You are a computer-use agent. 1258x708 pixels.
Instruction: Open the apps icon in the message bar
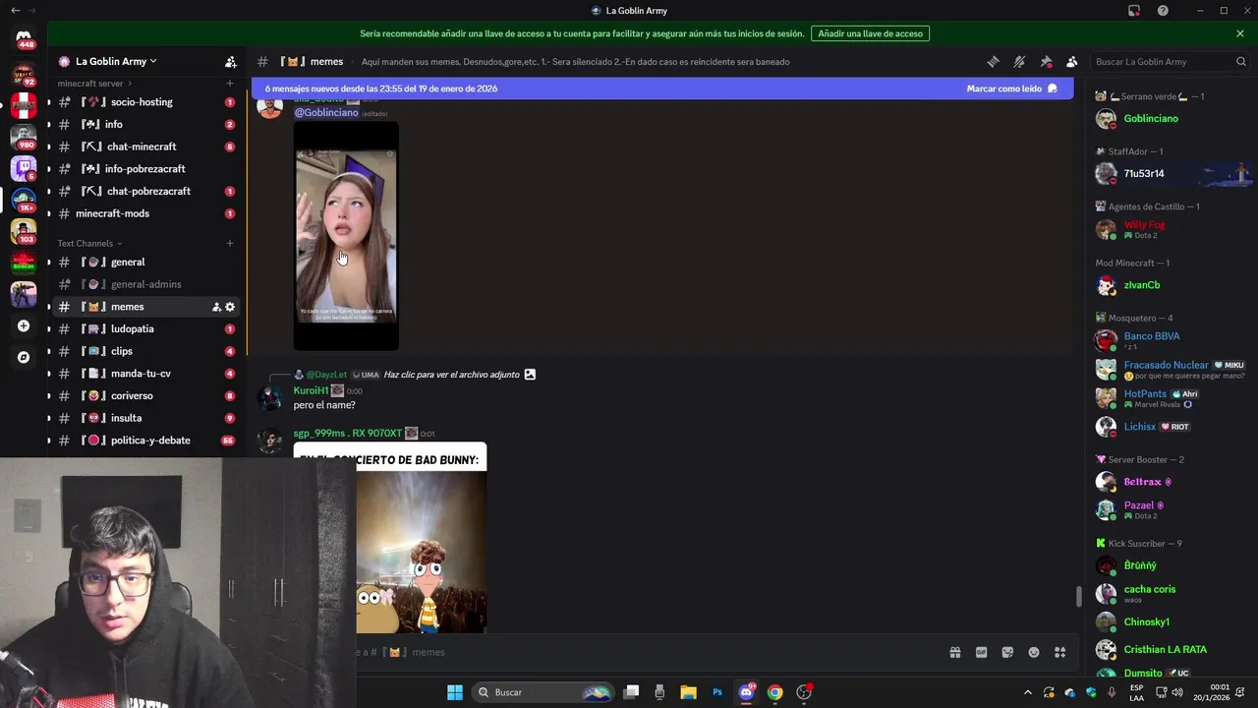click(1060, 652)
